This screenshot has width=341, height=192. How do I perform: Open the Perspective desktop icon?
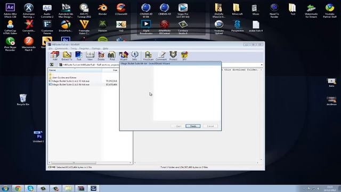point(237,26)
